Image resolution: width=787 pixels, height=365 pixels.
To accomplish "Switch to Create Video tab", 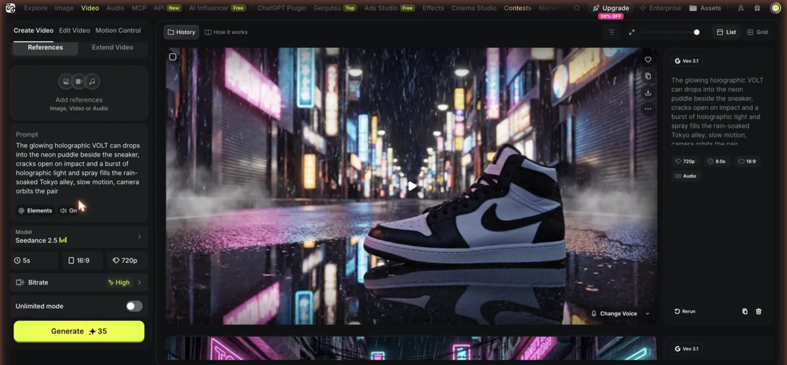I will 33,30.
